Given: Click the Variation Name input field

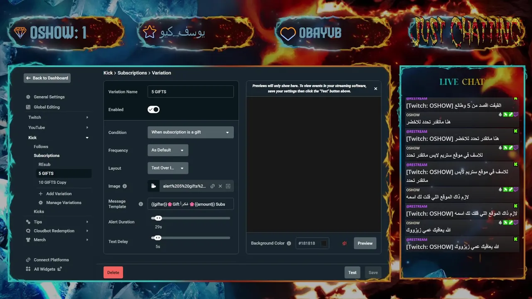Looking at the screenshot, I should pos(190,92).
